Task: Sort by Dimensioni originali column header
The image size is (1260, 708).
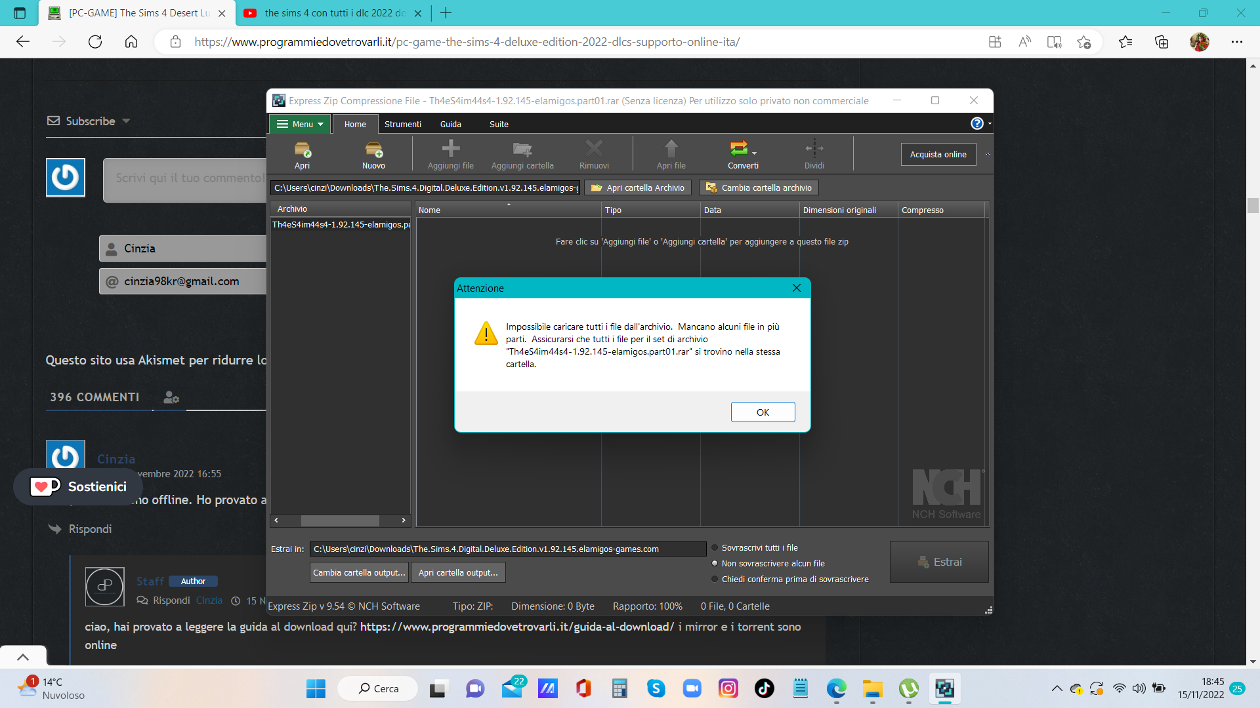Action: (x=849, y=210)
